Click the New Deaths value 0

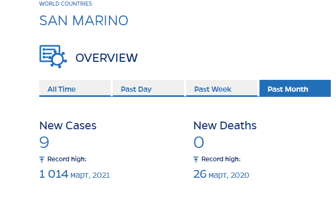pos(199,142)
